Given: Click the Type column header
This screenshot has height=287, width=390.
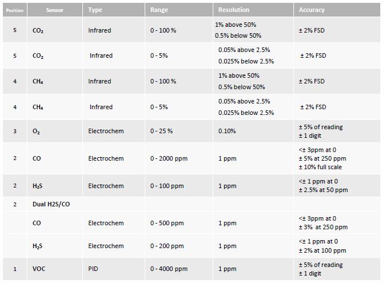Looking at the screenshot, I should (95, 10).
